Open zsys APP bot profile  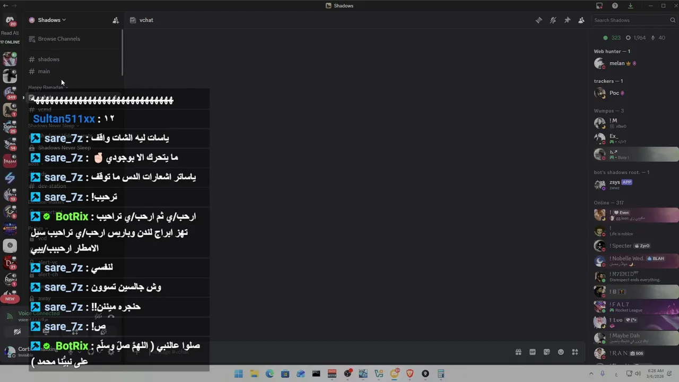pos(634,184)
